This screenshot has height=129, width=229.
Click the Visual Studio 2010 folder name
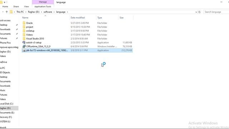coord(35,39)
